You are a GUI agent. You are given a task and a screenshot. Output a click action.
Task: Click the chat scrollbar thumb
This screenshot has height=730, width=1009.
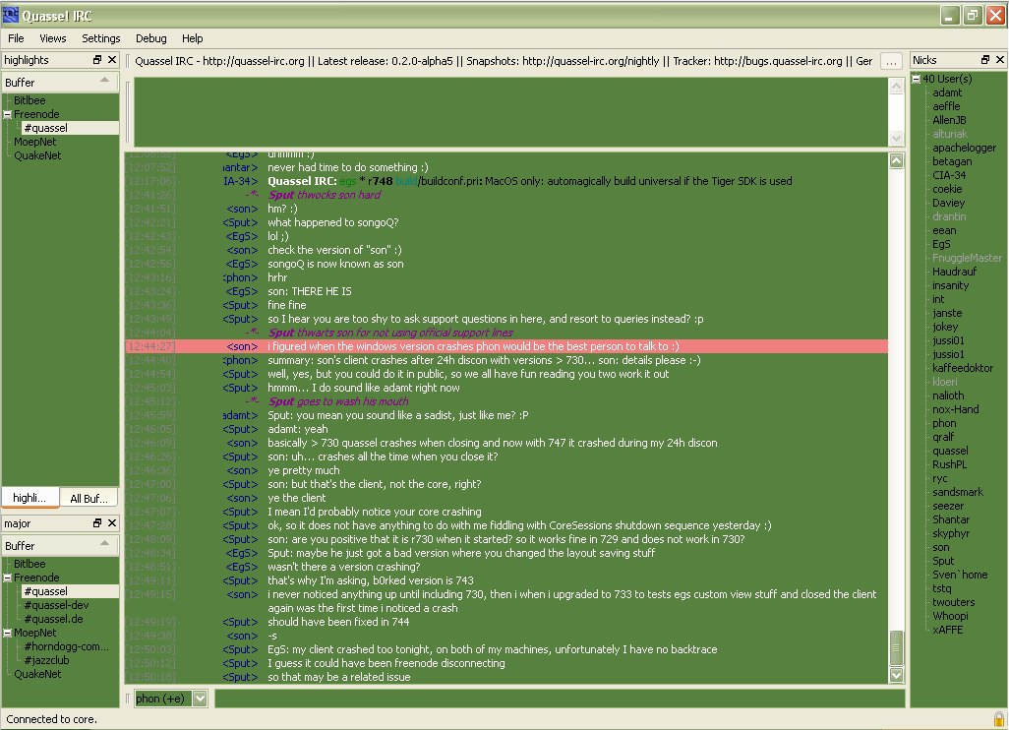tap(896, 649)
